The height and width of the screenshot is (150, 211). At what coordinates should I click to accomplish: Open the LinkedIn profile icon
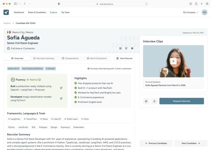click(120, 48)
